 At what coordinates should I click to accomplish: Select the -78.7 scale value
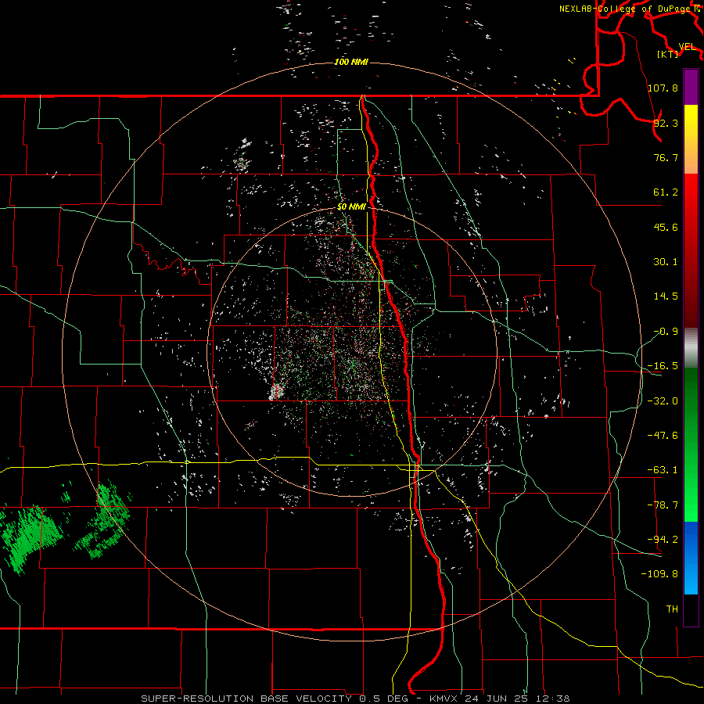click(x=663, y=505)
